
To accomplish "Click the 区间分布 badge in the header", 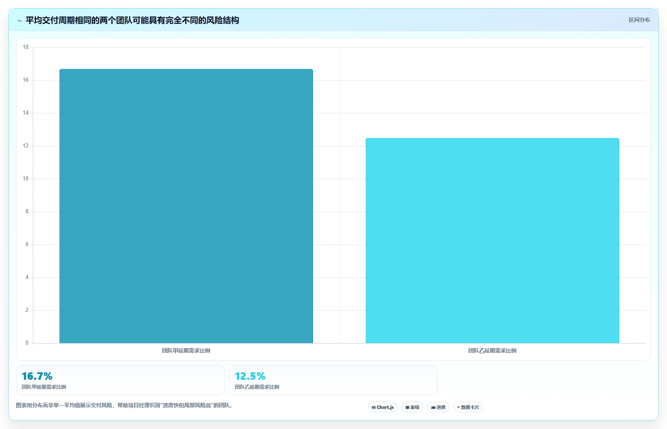I will click(639, 20).
